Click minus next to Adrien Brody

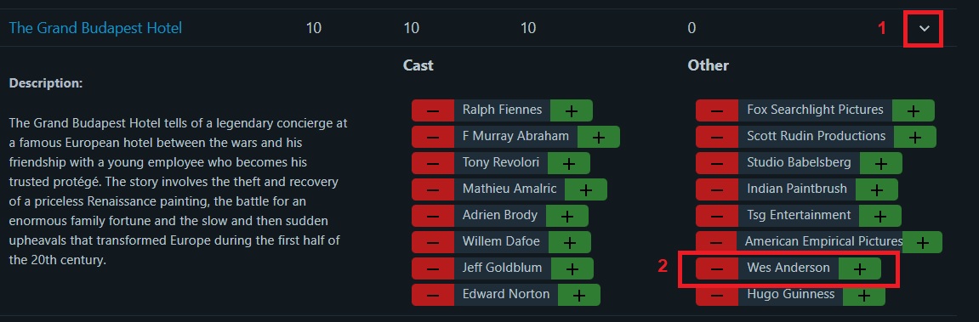433,216
